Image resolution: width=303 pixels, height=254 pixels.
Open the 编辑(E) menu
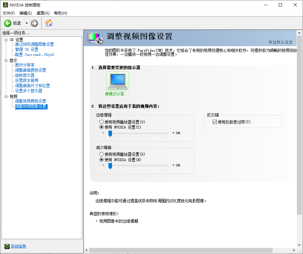[26, 13]
